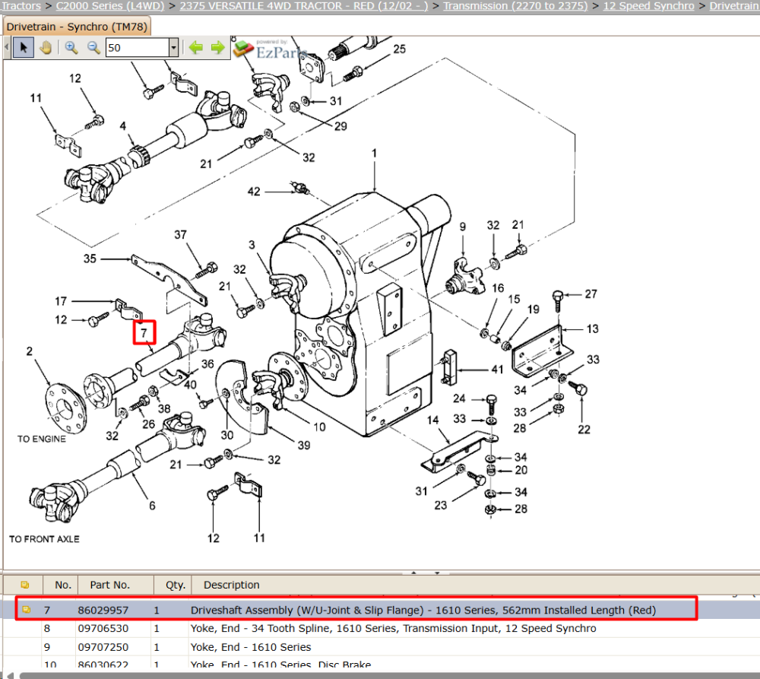Click callout 25 at the diagram top
The width and height of the screenshot is (760, 679).
(400, 49)
